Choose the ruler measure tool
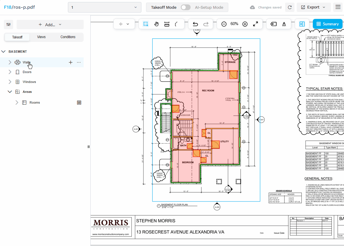 tap(167, 24)
